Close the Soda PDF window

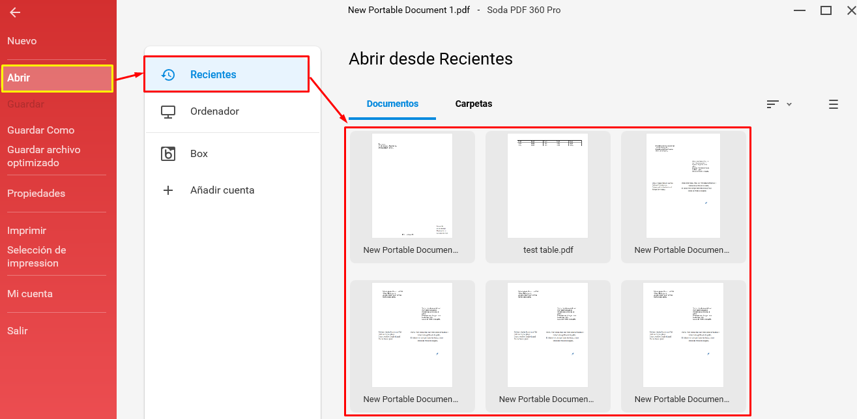(850, 10)
